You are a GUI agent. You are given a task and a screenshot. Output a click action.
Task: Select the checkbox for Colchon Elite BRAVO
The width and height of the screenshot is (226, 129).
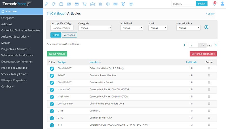[x=209, y=118]
